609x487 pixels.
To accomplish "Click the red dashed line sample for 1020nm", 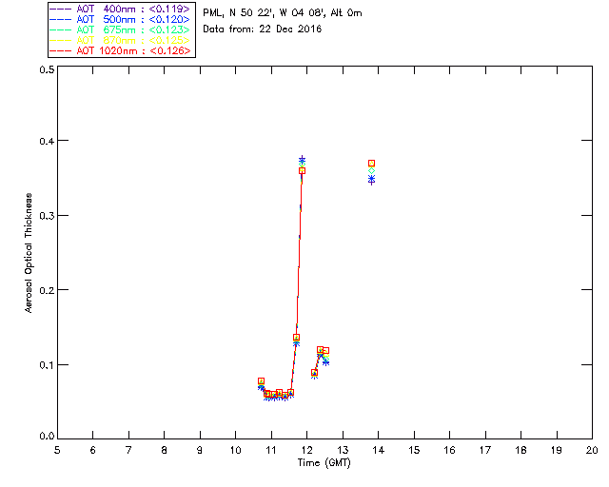I will [x=61, y=50].
